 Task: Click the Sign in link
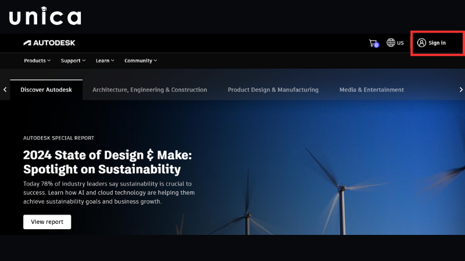437,43
